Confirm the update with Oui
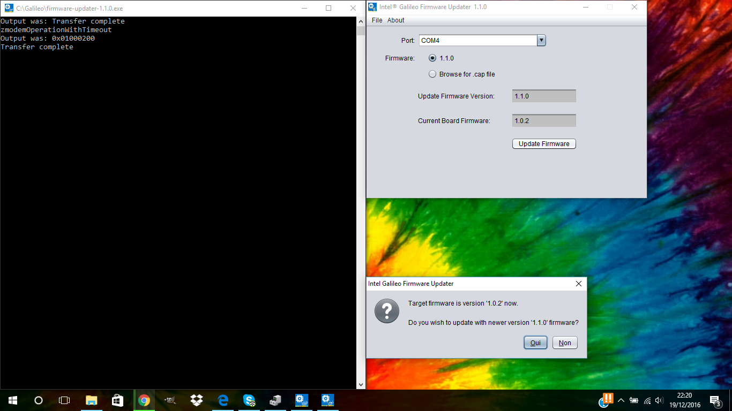 tap(535, 343)
